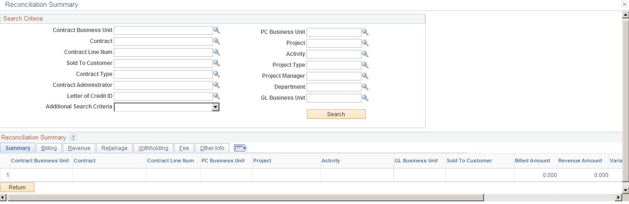Click the Department lookup magnifier

tap(365, 87)
